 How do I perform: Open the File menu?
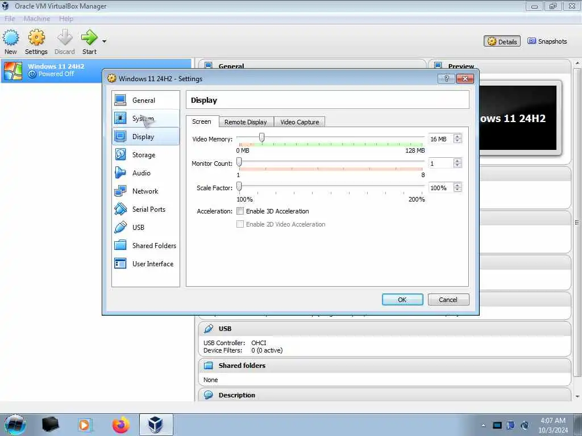10,19
